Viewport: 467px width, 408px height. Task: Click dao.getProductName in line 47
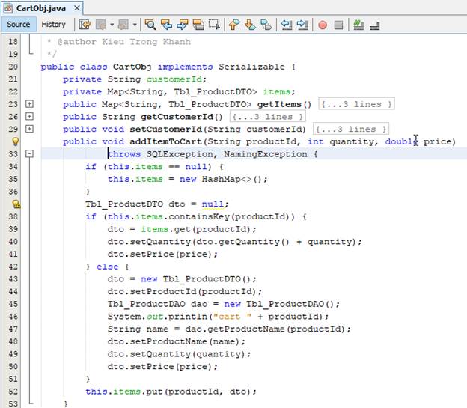coord(235,329)
